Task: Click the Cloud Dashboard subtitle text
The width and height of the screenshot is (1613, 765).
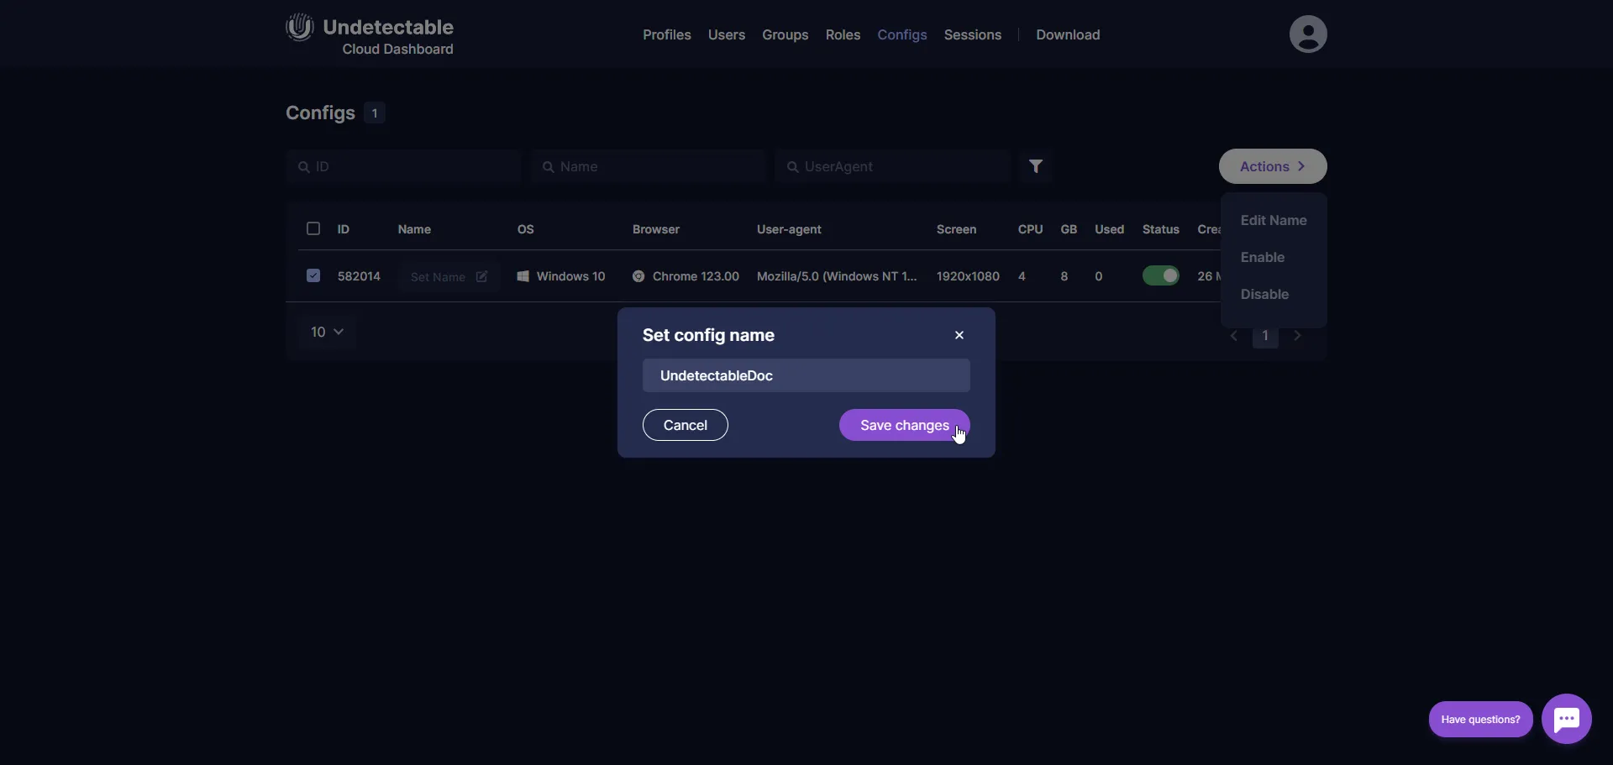Action: tap(397, 49)
